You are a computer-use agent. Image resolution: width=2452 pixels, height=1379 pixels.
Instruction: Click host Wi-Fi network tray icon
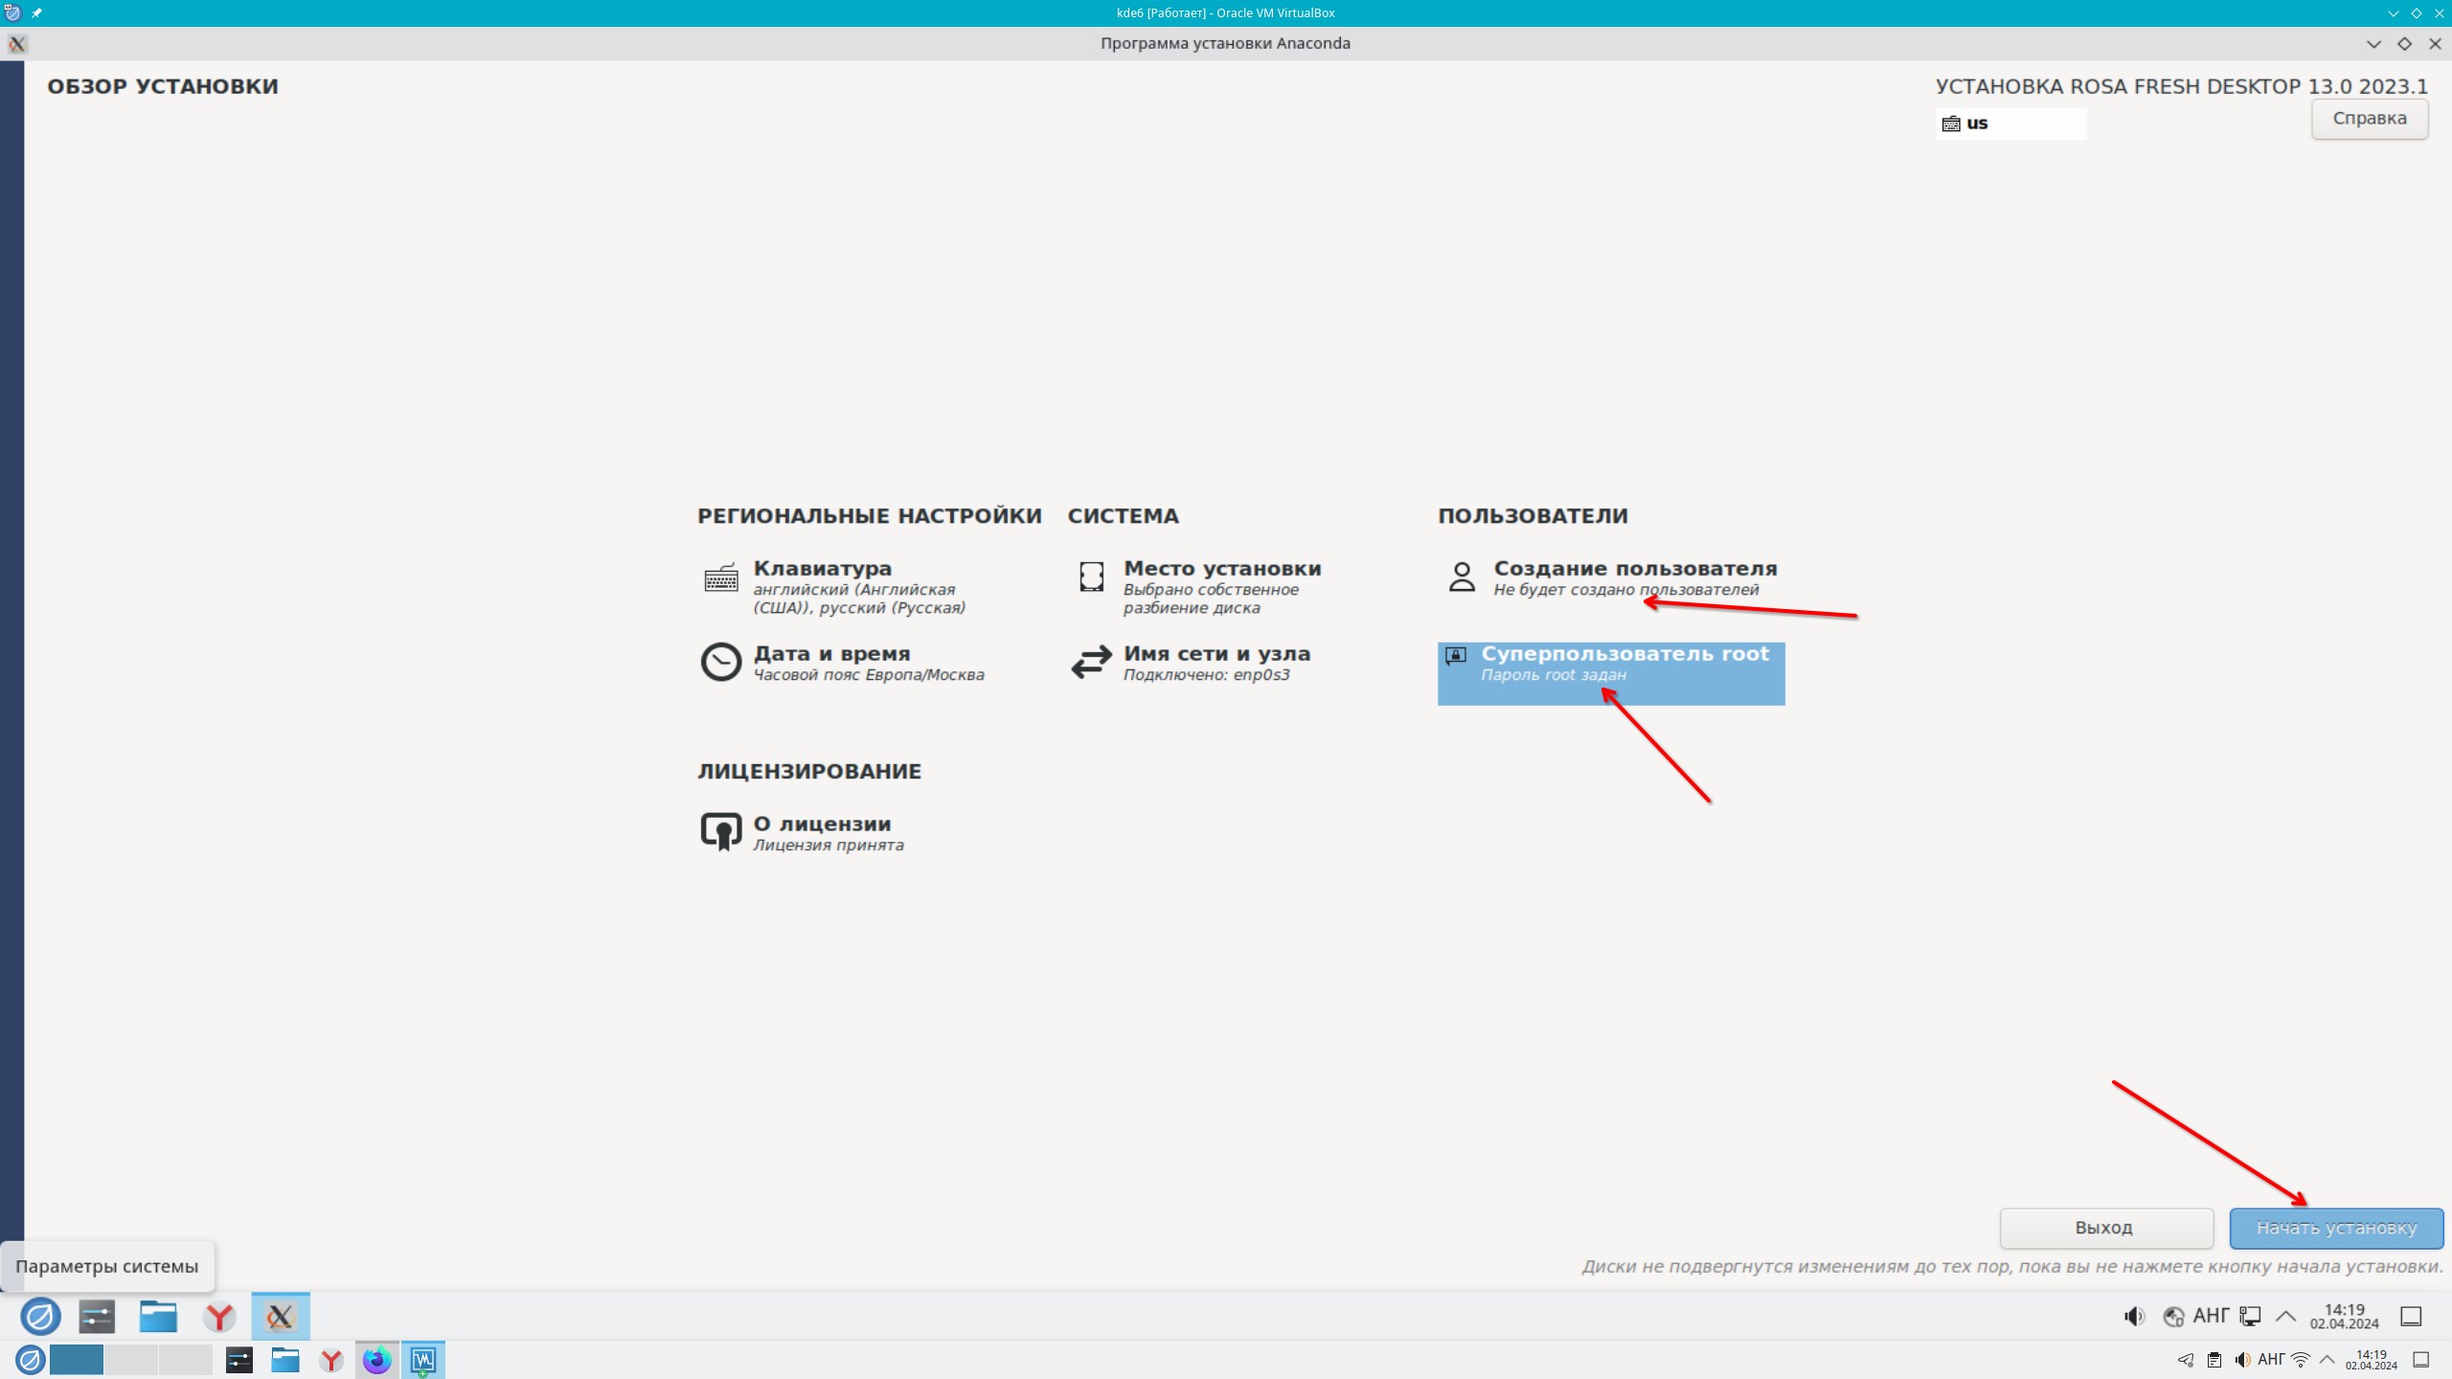click(2301, 1360)
